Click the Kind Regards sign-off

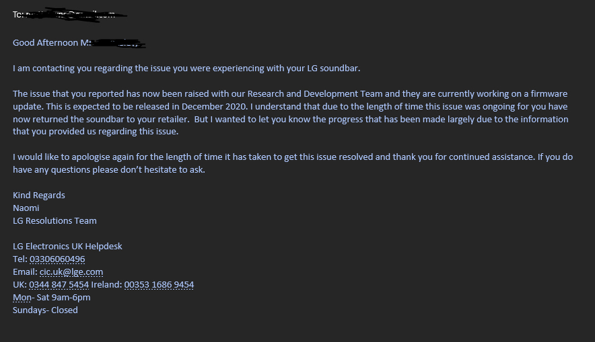click(x=39, y=195)
